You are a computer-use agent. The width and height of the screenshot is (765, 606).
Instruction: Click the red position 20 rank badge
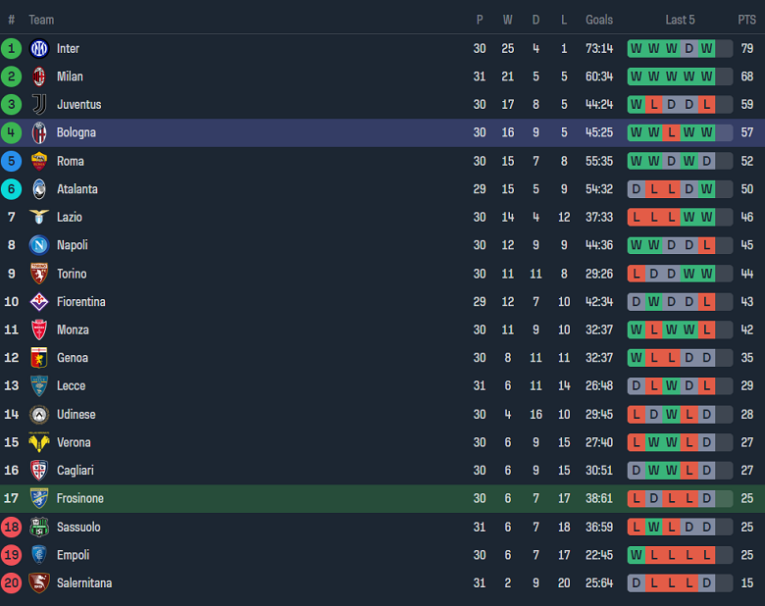point(12,583)
